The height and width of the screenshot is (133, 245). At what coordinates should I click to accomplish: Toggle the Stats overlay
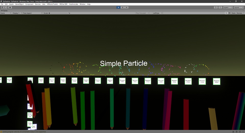pos(234,13)
